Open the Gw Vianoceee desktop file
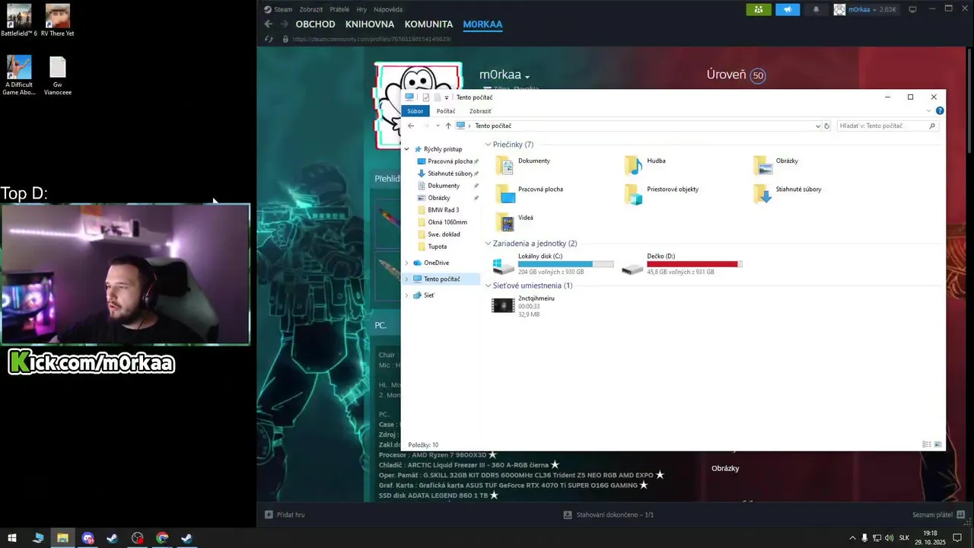The height and width of the screenshot is (548, 974). pyautogui.click(x=58, y=75)
